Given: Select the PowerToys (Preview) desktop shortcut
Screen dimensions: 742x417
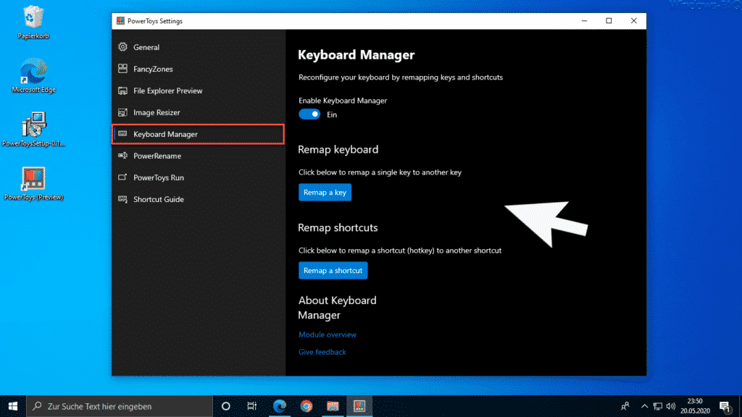Looking at the screenshot, I should tap(33, 183).
